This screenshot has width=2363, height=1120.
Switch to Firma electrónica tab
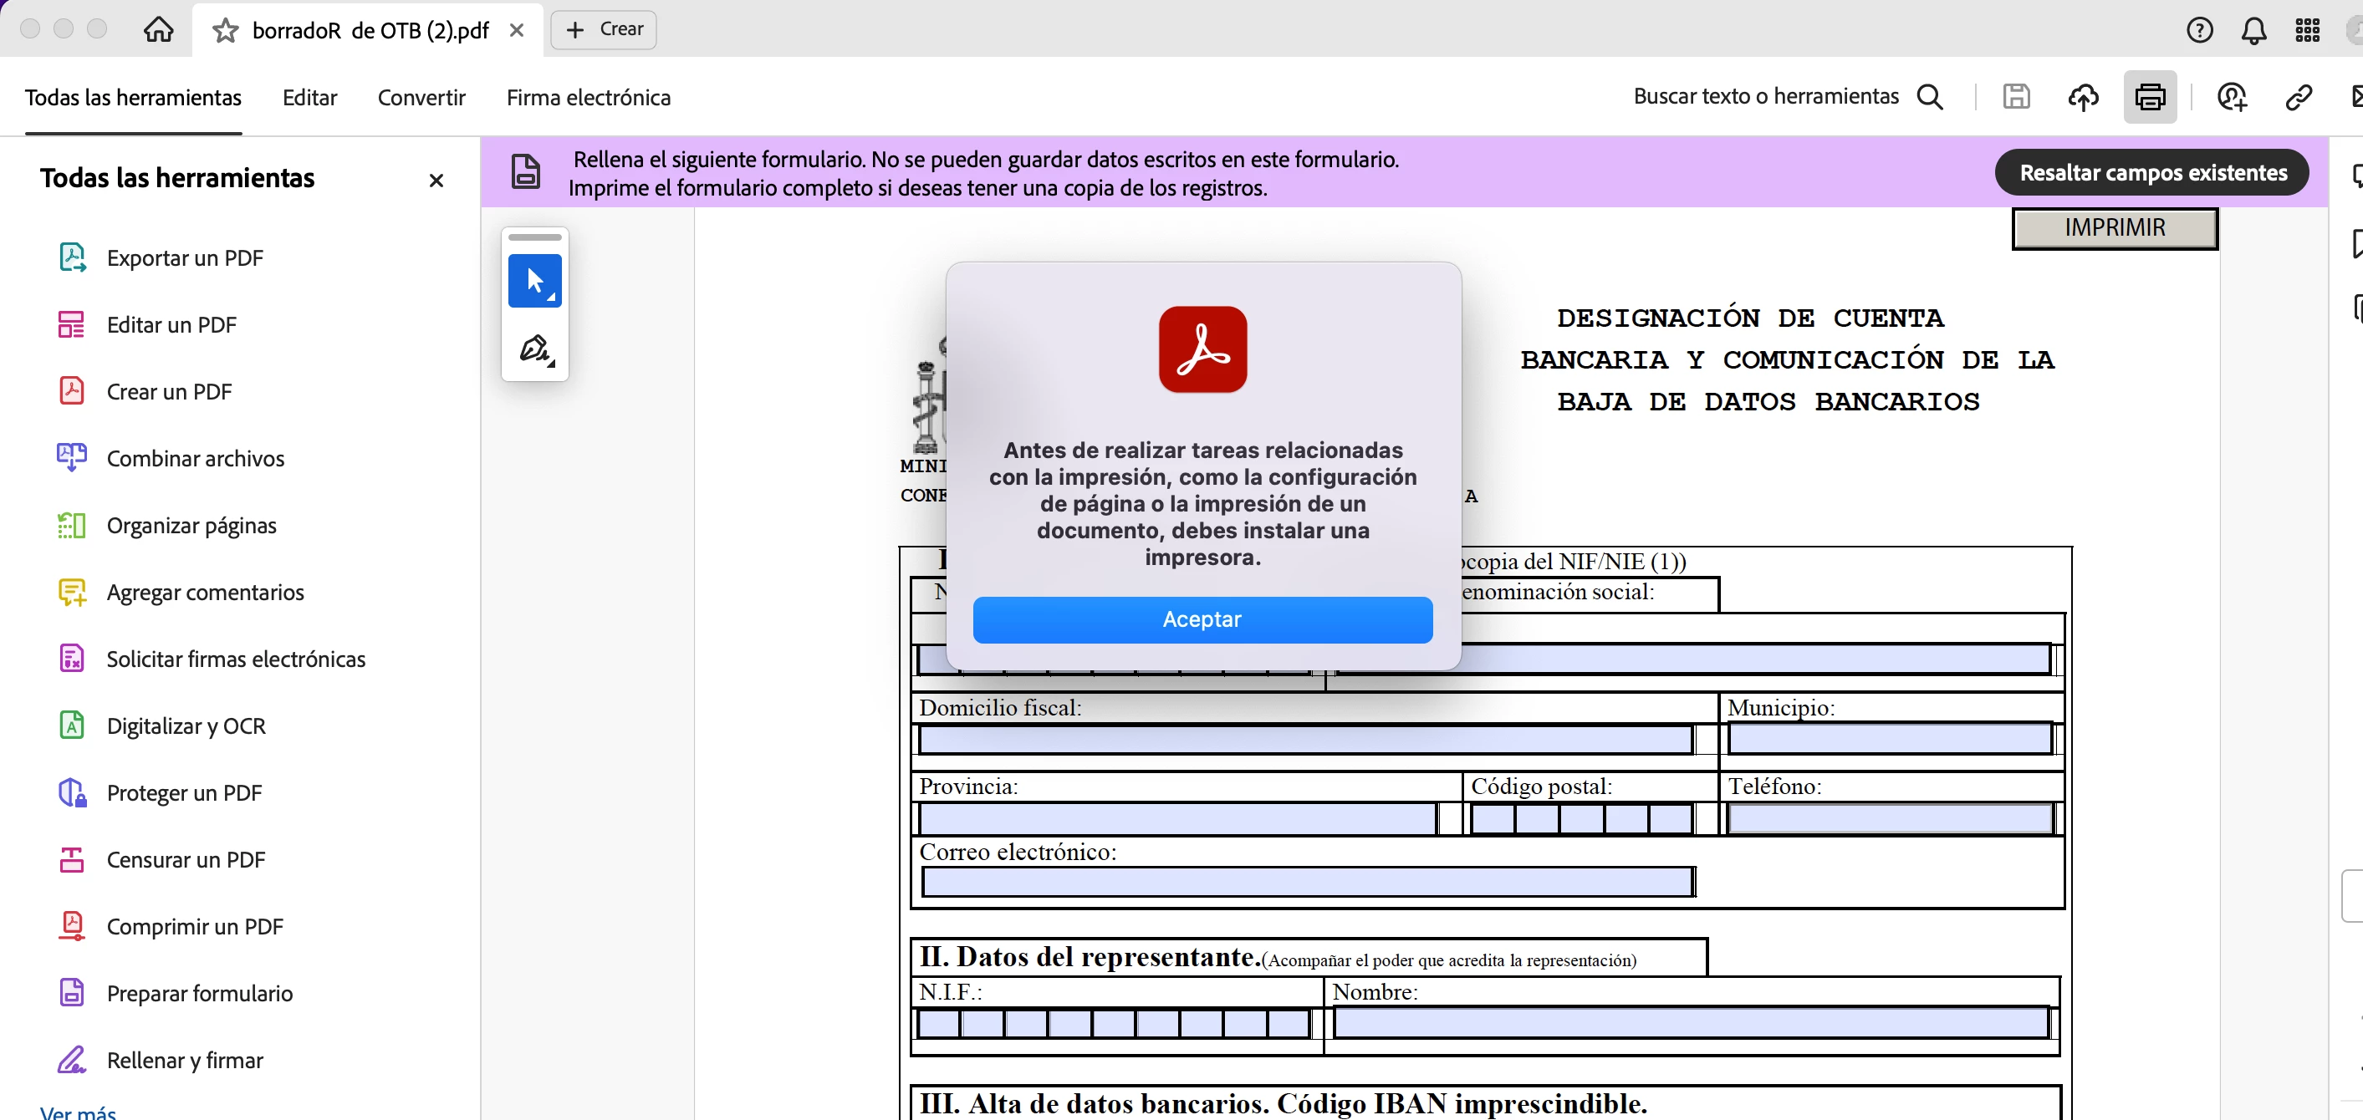point(588,97)
